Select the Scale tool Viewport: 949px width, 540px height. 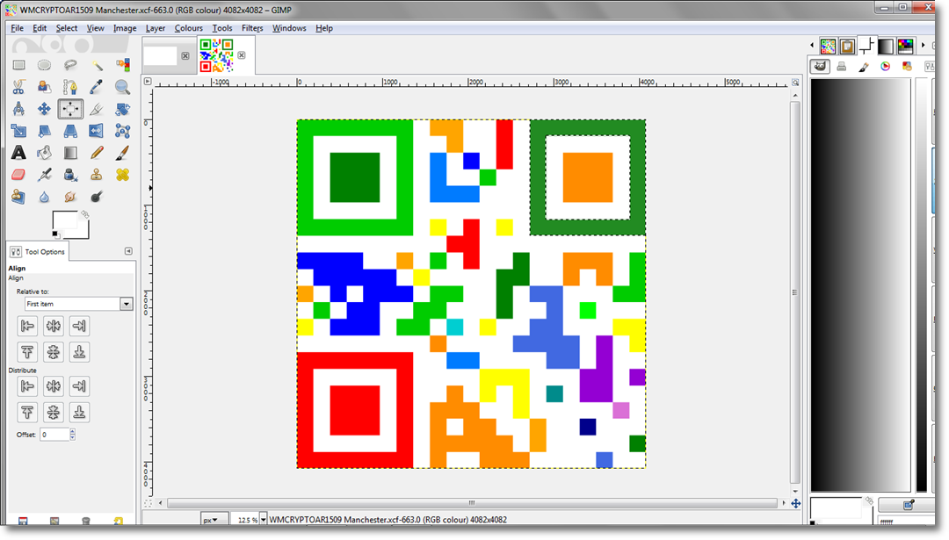tap(18, 131)
